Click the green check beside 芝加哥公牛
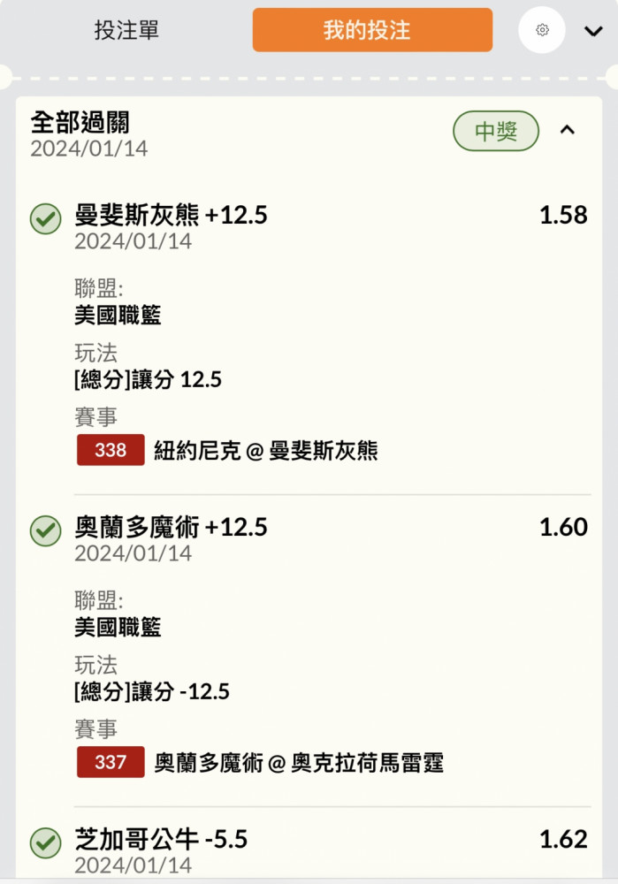618x884 pixels. point(46,842)
